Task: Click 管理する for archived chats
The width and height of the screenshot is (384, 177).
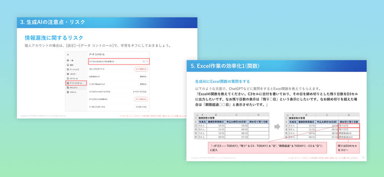Action: click(144, 84)
